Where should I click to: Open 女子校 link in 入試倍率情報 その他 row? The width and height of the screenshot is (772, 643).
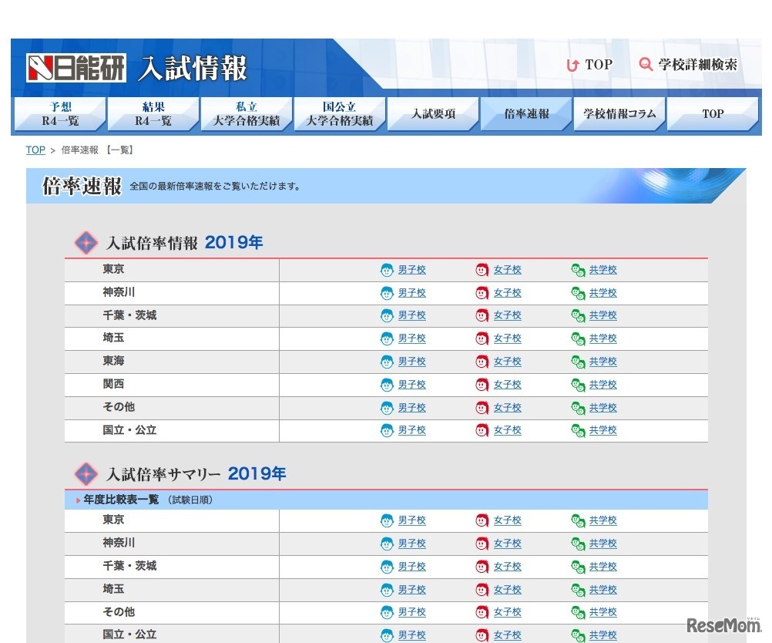point(507,408)
